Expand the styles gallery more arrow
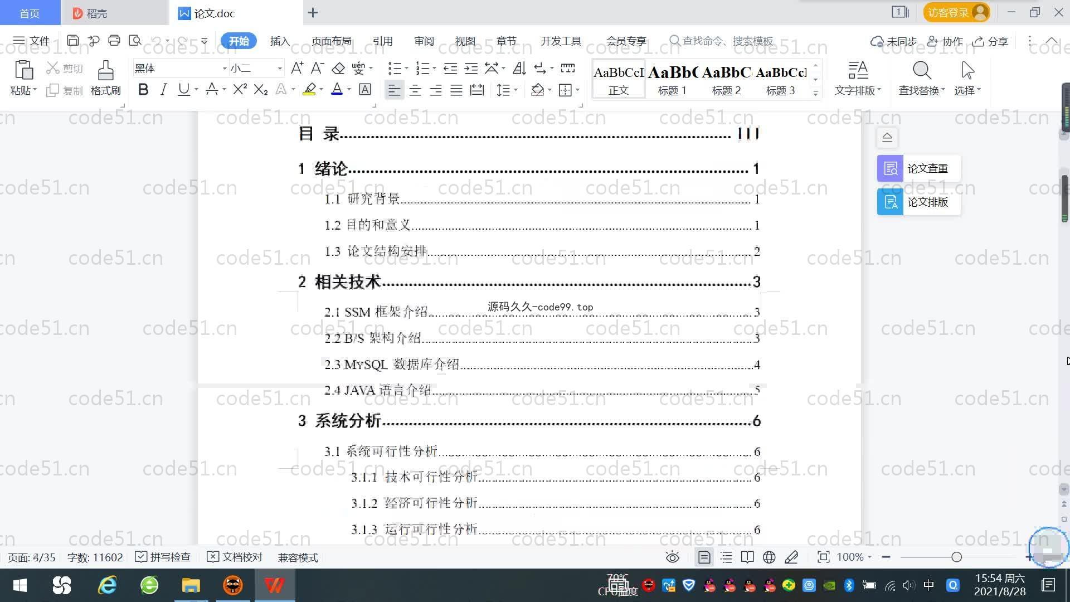 click(x=815, y=94)
